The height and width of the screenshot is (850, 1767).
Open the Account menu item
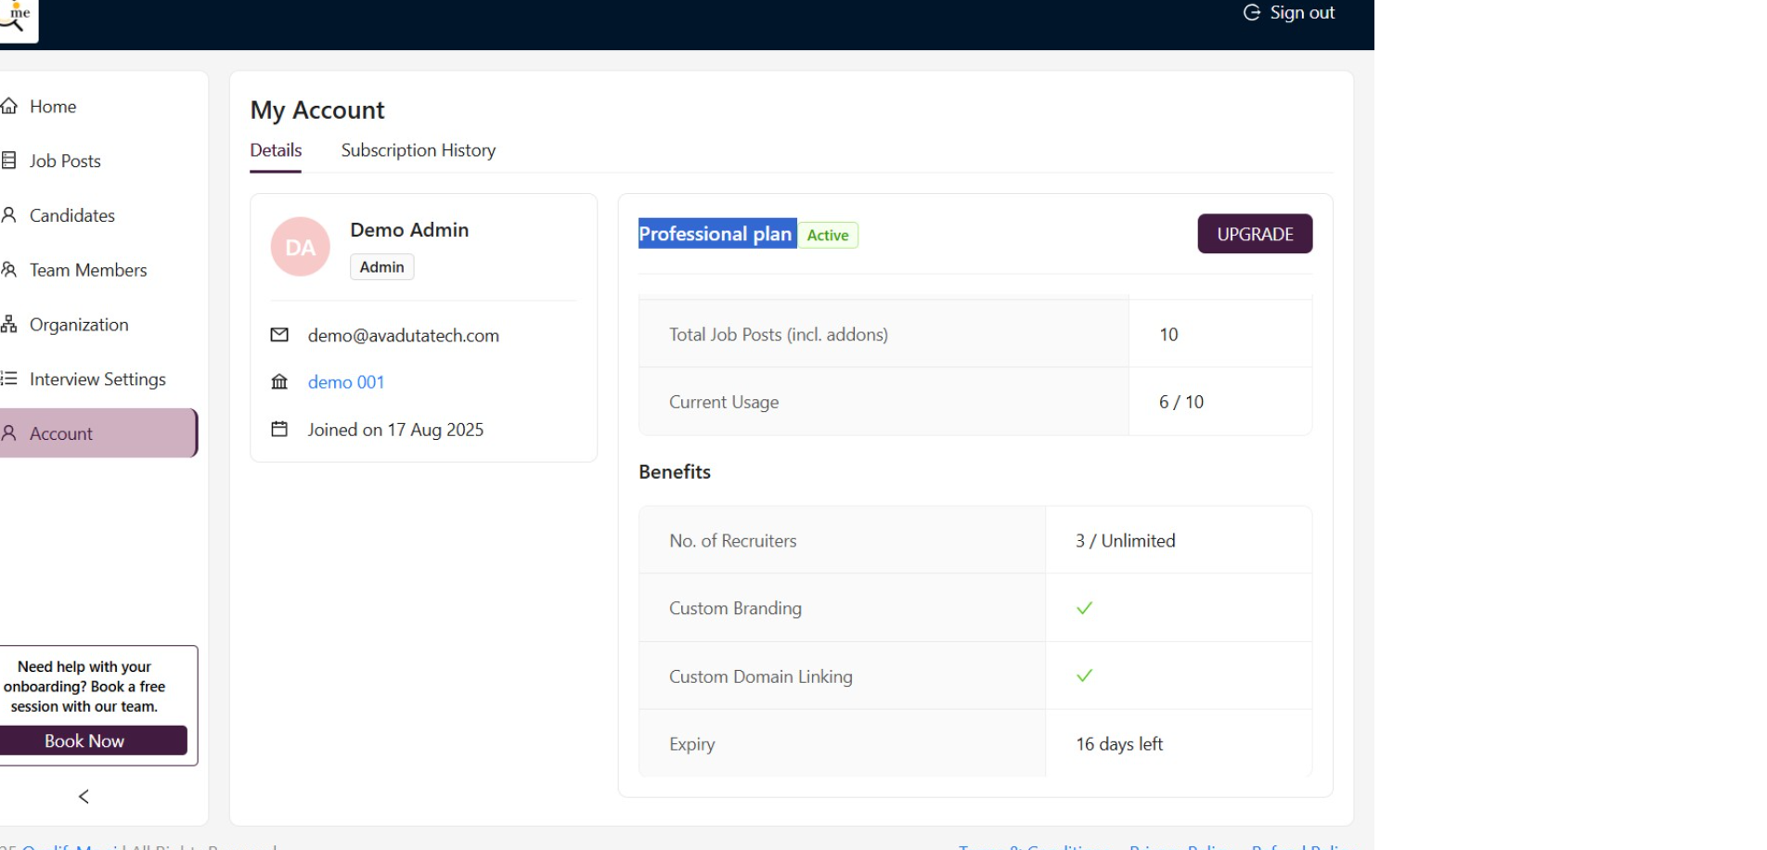(61, 433)
